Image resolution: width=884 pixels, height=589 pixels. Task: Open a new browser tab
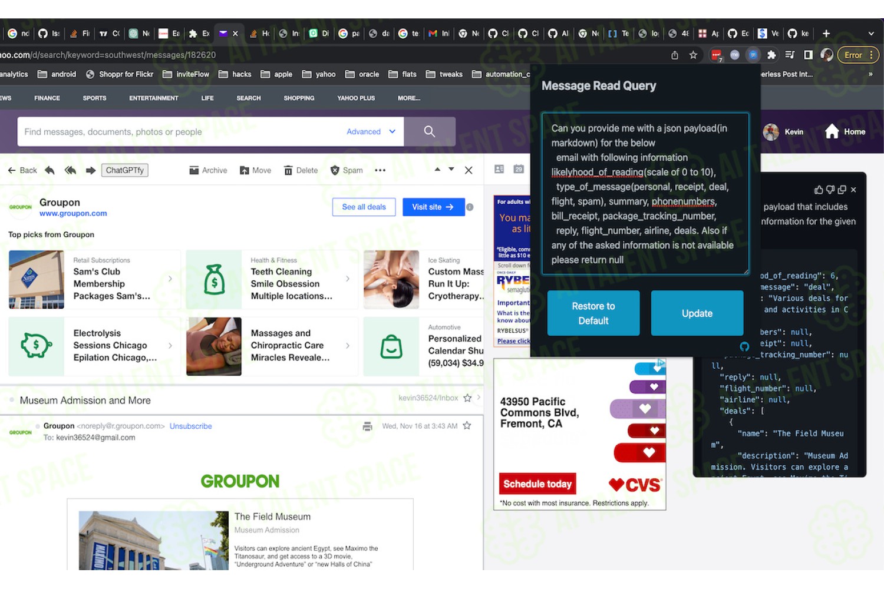tap(826, 34)
